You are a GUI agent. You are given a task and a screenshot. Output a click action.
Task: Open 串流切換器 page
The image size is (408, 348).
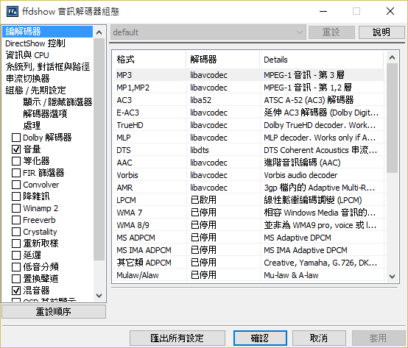[x=27, y=79]
